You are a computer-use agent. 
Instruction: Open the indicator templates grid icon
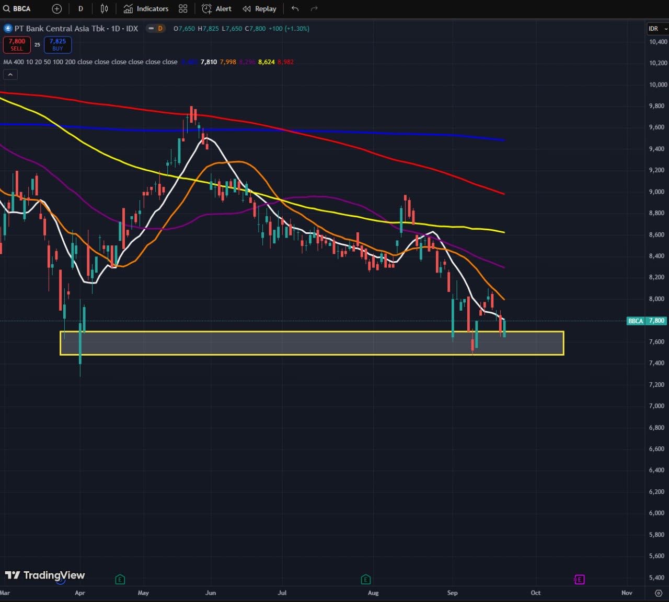point(183,9)
